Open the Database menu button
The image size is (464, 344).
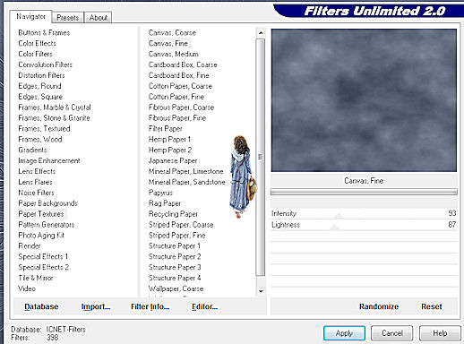point(41,306)
